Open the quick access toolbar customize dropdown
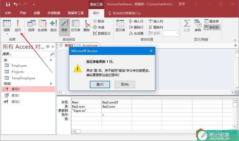The image size is (239, 141). (34, 4)
